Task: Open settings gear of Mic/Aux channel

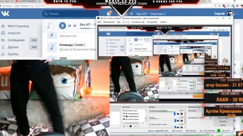Action: coord(181,121)
